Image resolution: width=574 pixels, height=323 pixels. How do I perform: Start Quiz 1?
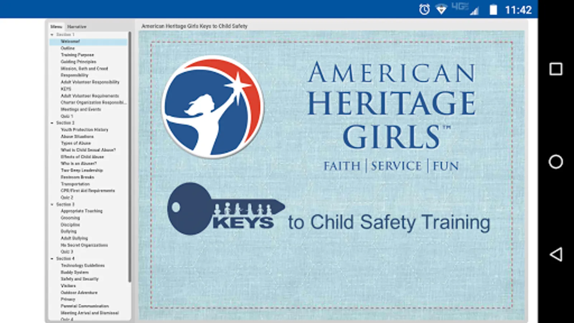tap(67, 116)
